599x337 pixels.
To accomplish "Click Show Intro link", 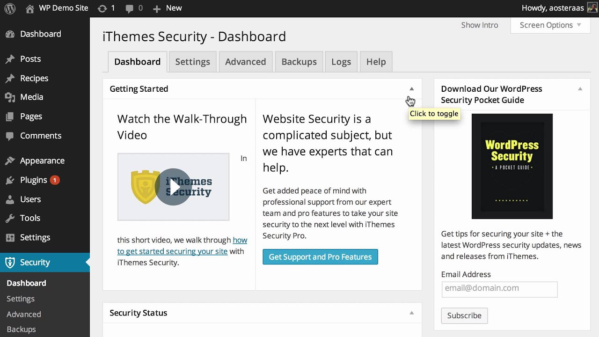I will coord(480,25).
